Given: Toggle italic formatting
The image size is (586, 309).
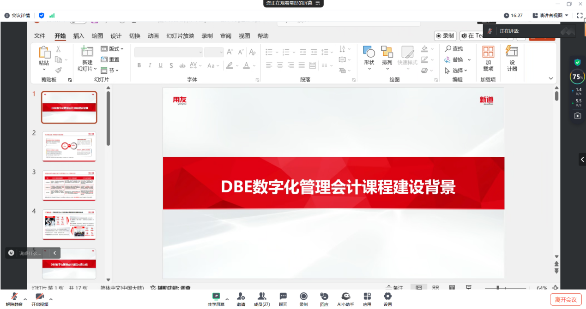Looking at the screenshot, I should click(x=150, y=65).
